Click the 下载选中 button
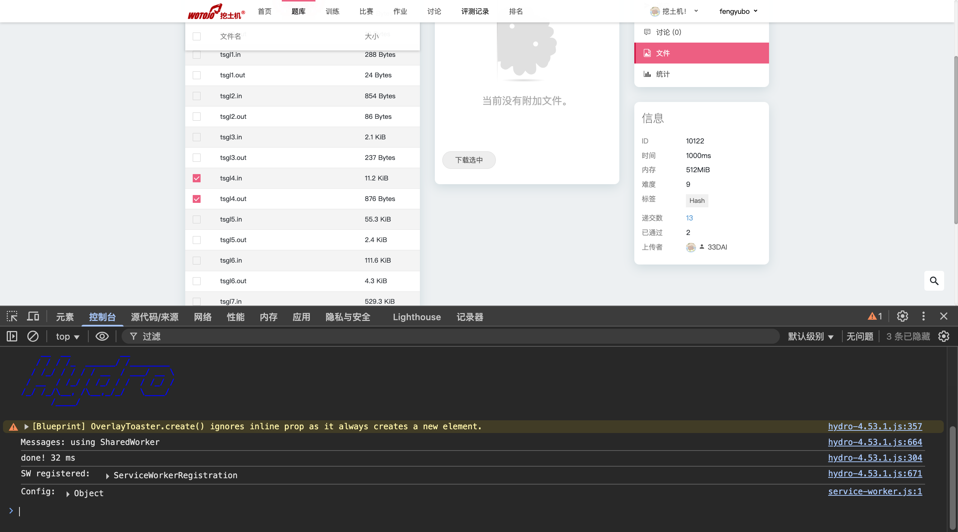958x532 pixels. coord(469,160)
